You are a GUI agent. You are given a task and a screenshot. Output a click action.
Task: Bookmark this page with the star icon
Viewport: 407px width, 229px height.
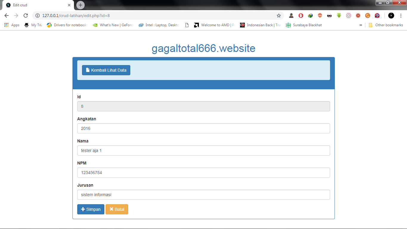(x=279, y=16)
